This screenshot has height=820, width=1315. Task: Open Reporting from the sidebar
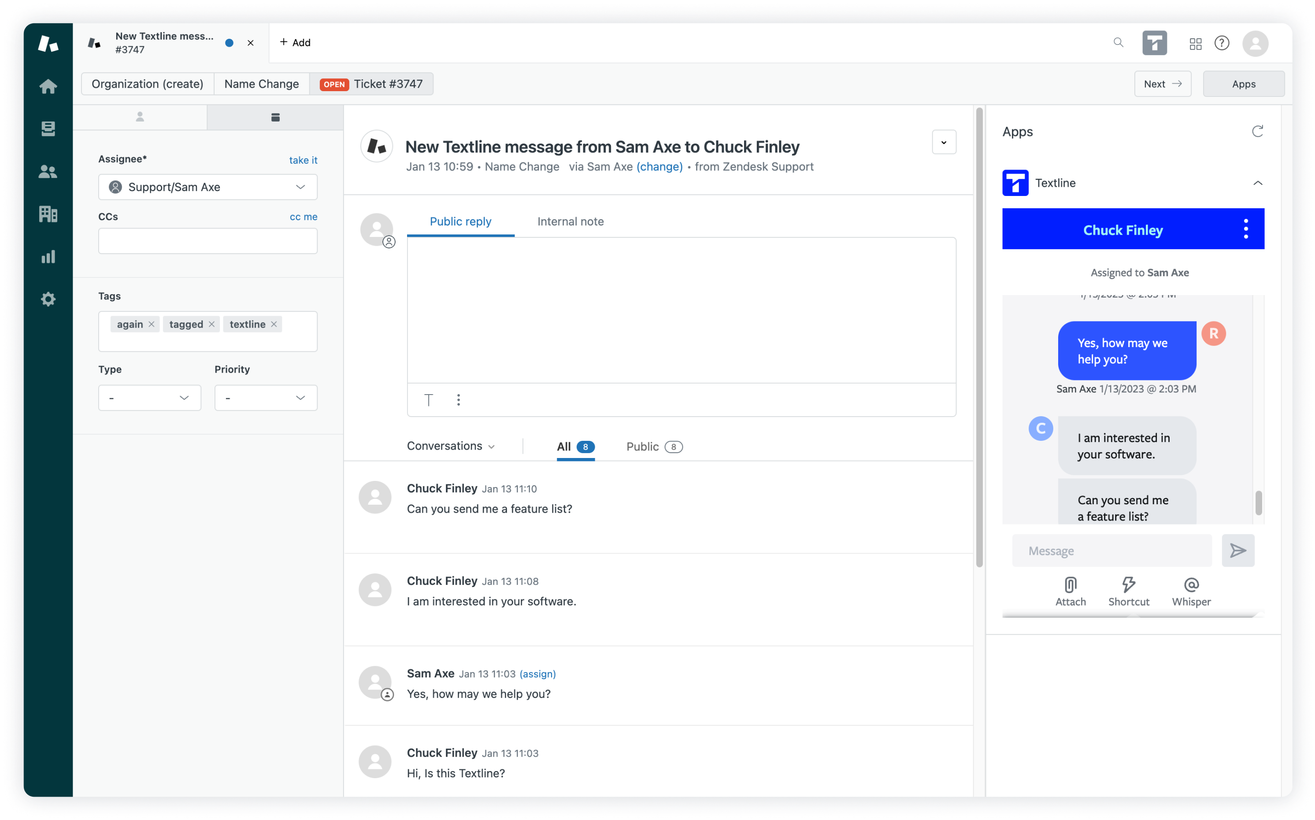[48, 256]
